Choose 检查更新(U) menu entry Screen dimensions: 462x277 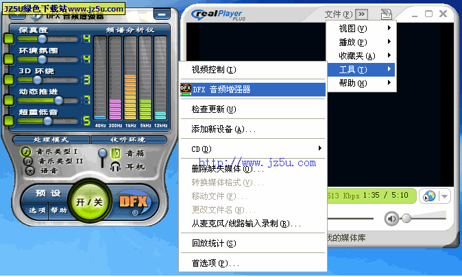(253, 109)
